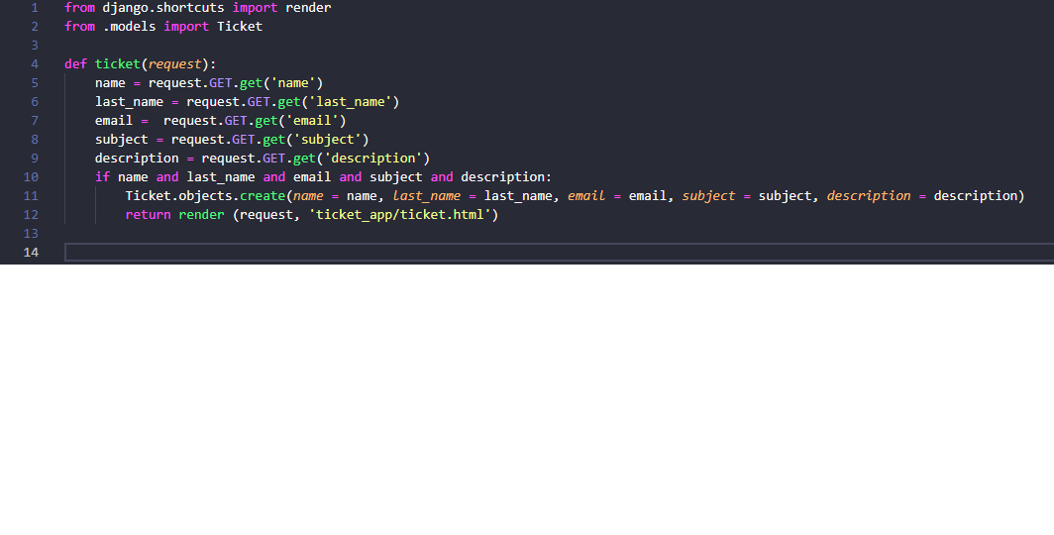Viewport: 1054px width, 535px height.
Task: Click the 'def' keyword on line 4
Action: [76, 64]
